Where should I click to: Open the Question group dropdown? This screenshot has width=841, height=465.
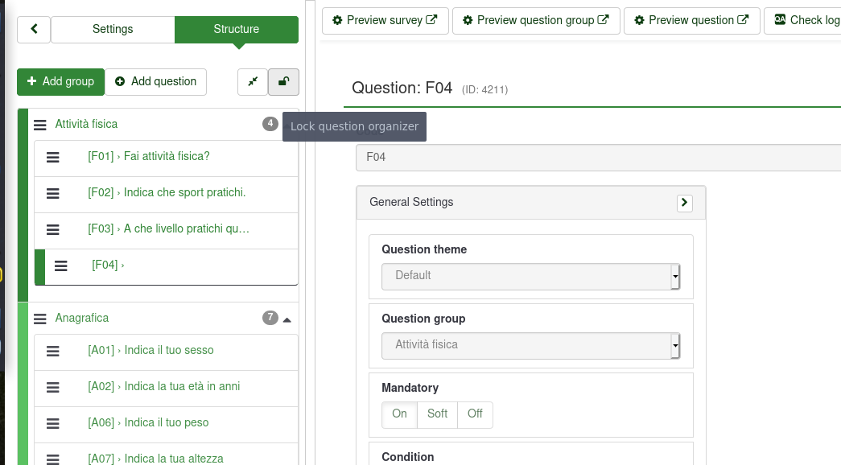(530, 345)
